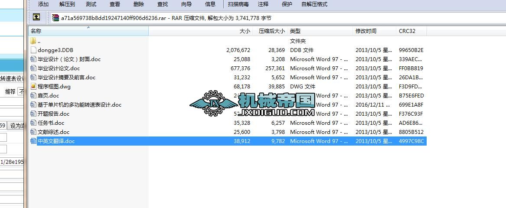Click the RAR archive icon in path bar

[55, 18]
